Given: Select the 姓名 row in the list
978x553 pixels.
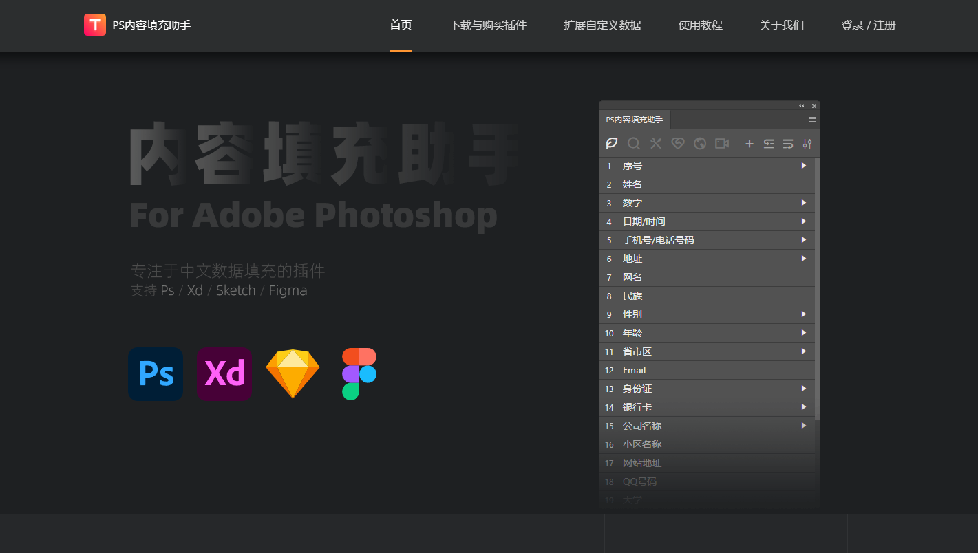Looking at the screenshot, I should pos(707,184).
